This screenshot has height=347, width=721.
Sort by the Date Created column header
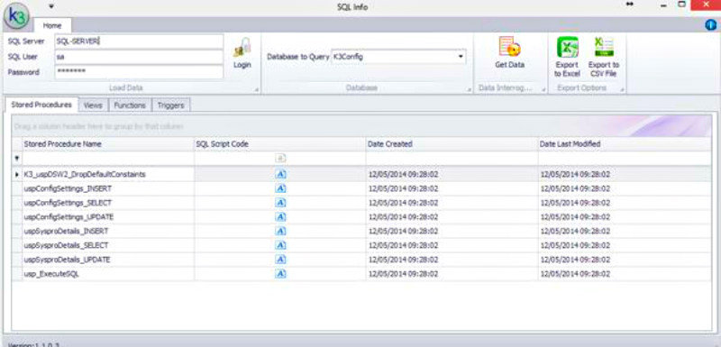452,144
